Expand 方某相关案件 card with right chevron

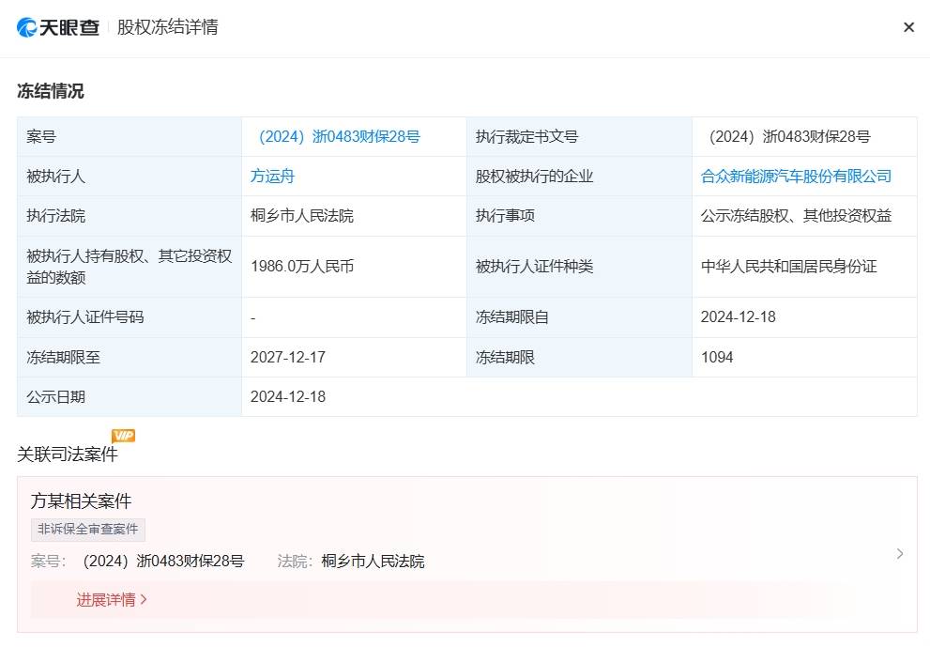(900, 554)
